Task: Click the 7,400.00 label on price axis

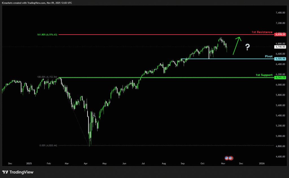Action: click(x=280, y=13)
